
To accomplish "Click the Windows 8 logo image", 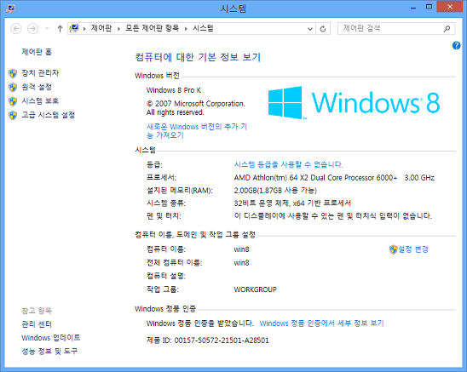I will (x=354, y=103).
